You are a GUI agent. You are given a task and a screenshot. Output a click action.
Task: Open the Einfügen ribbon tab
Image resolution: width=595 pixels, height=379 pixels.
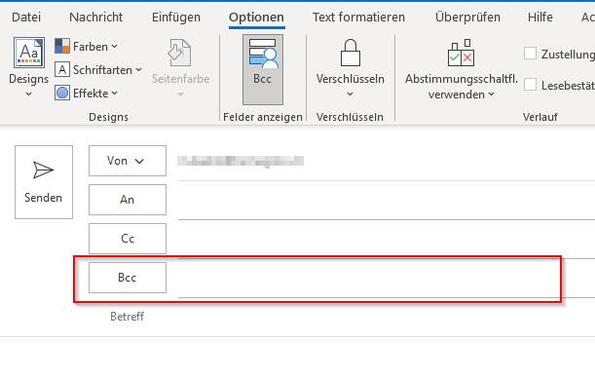[x=176, y=18]
